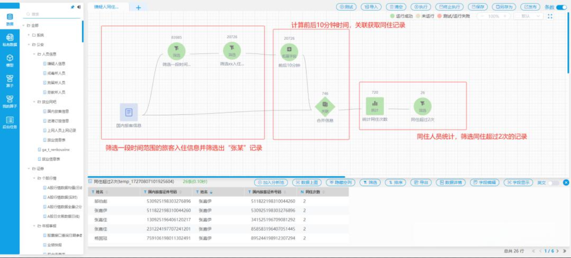Select 嫌疑人信息 table in data tree

pos(56,63)
